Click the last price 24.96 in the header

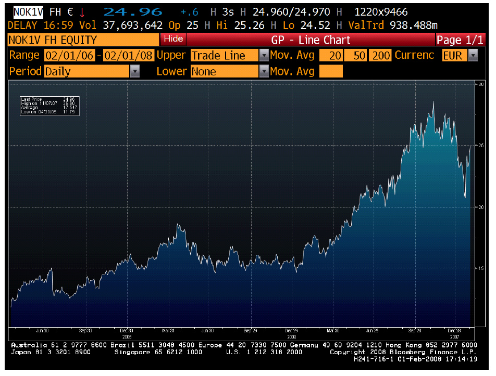pos(133,12)
